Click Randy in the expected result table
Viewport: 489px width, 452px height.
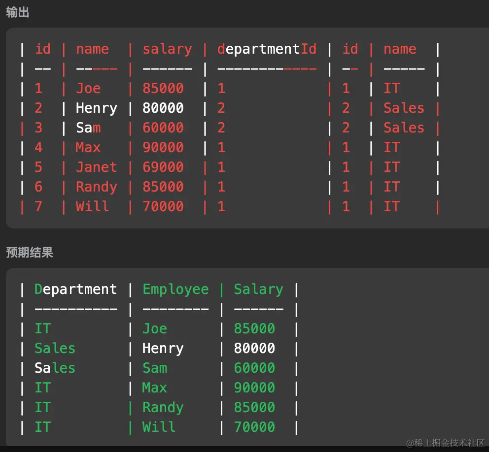pos(163,408)
